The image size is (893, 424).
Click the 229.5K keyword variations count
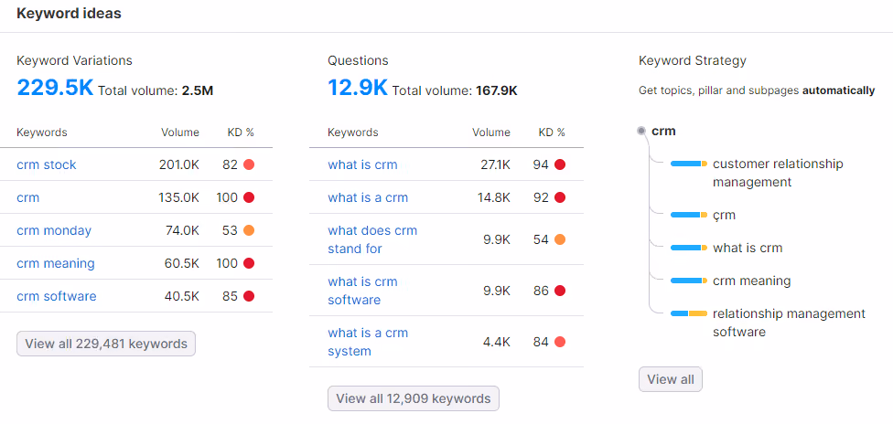[x=55, y=88]
